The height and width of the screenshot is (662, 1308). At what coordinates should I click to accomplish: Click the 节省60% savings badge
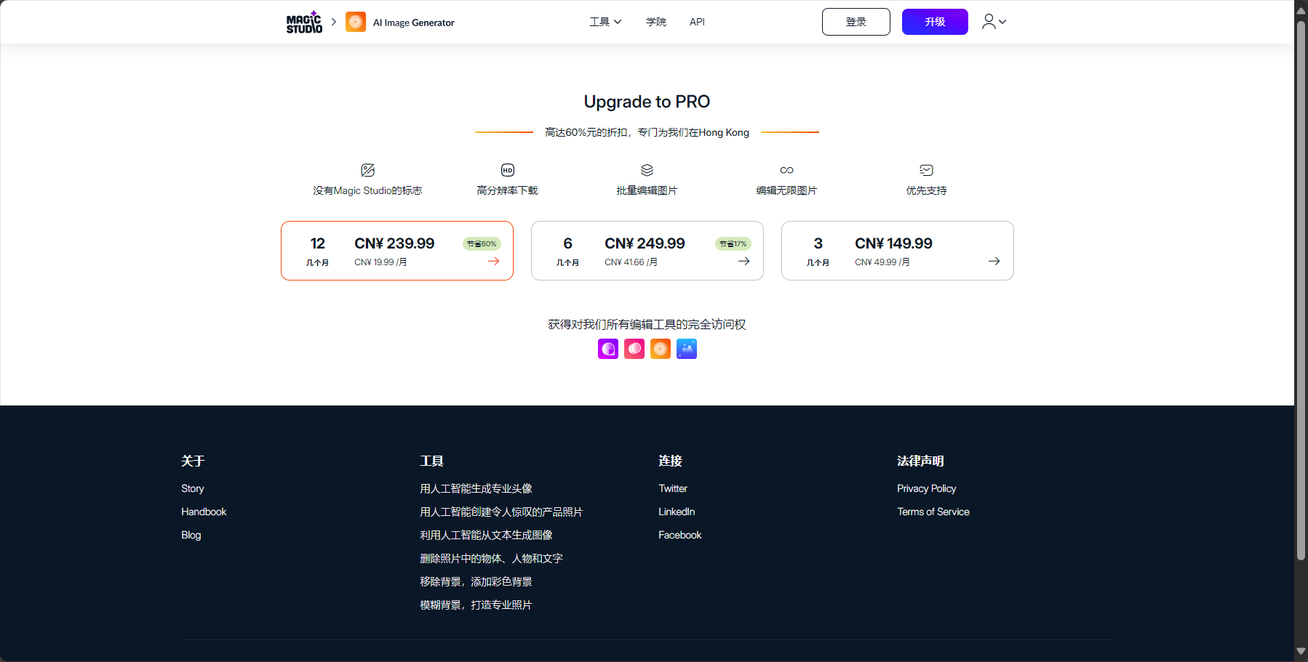(482, 243)
